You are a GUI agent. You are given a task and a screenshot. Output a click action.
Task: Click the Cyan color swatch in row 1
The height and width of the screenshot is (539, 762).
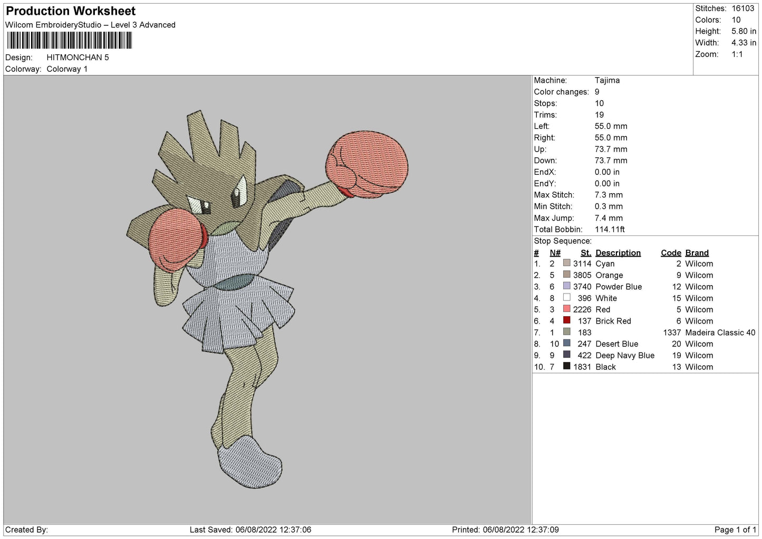coord(566,263)
